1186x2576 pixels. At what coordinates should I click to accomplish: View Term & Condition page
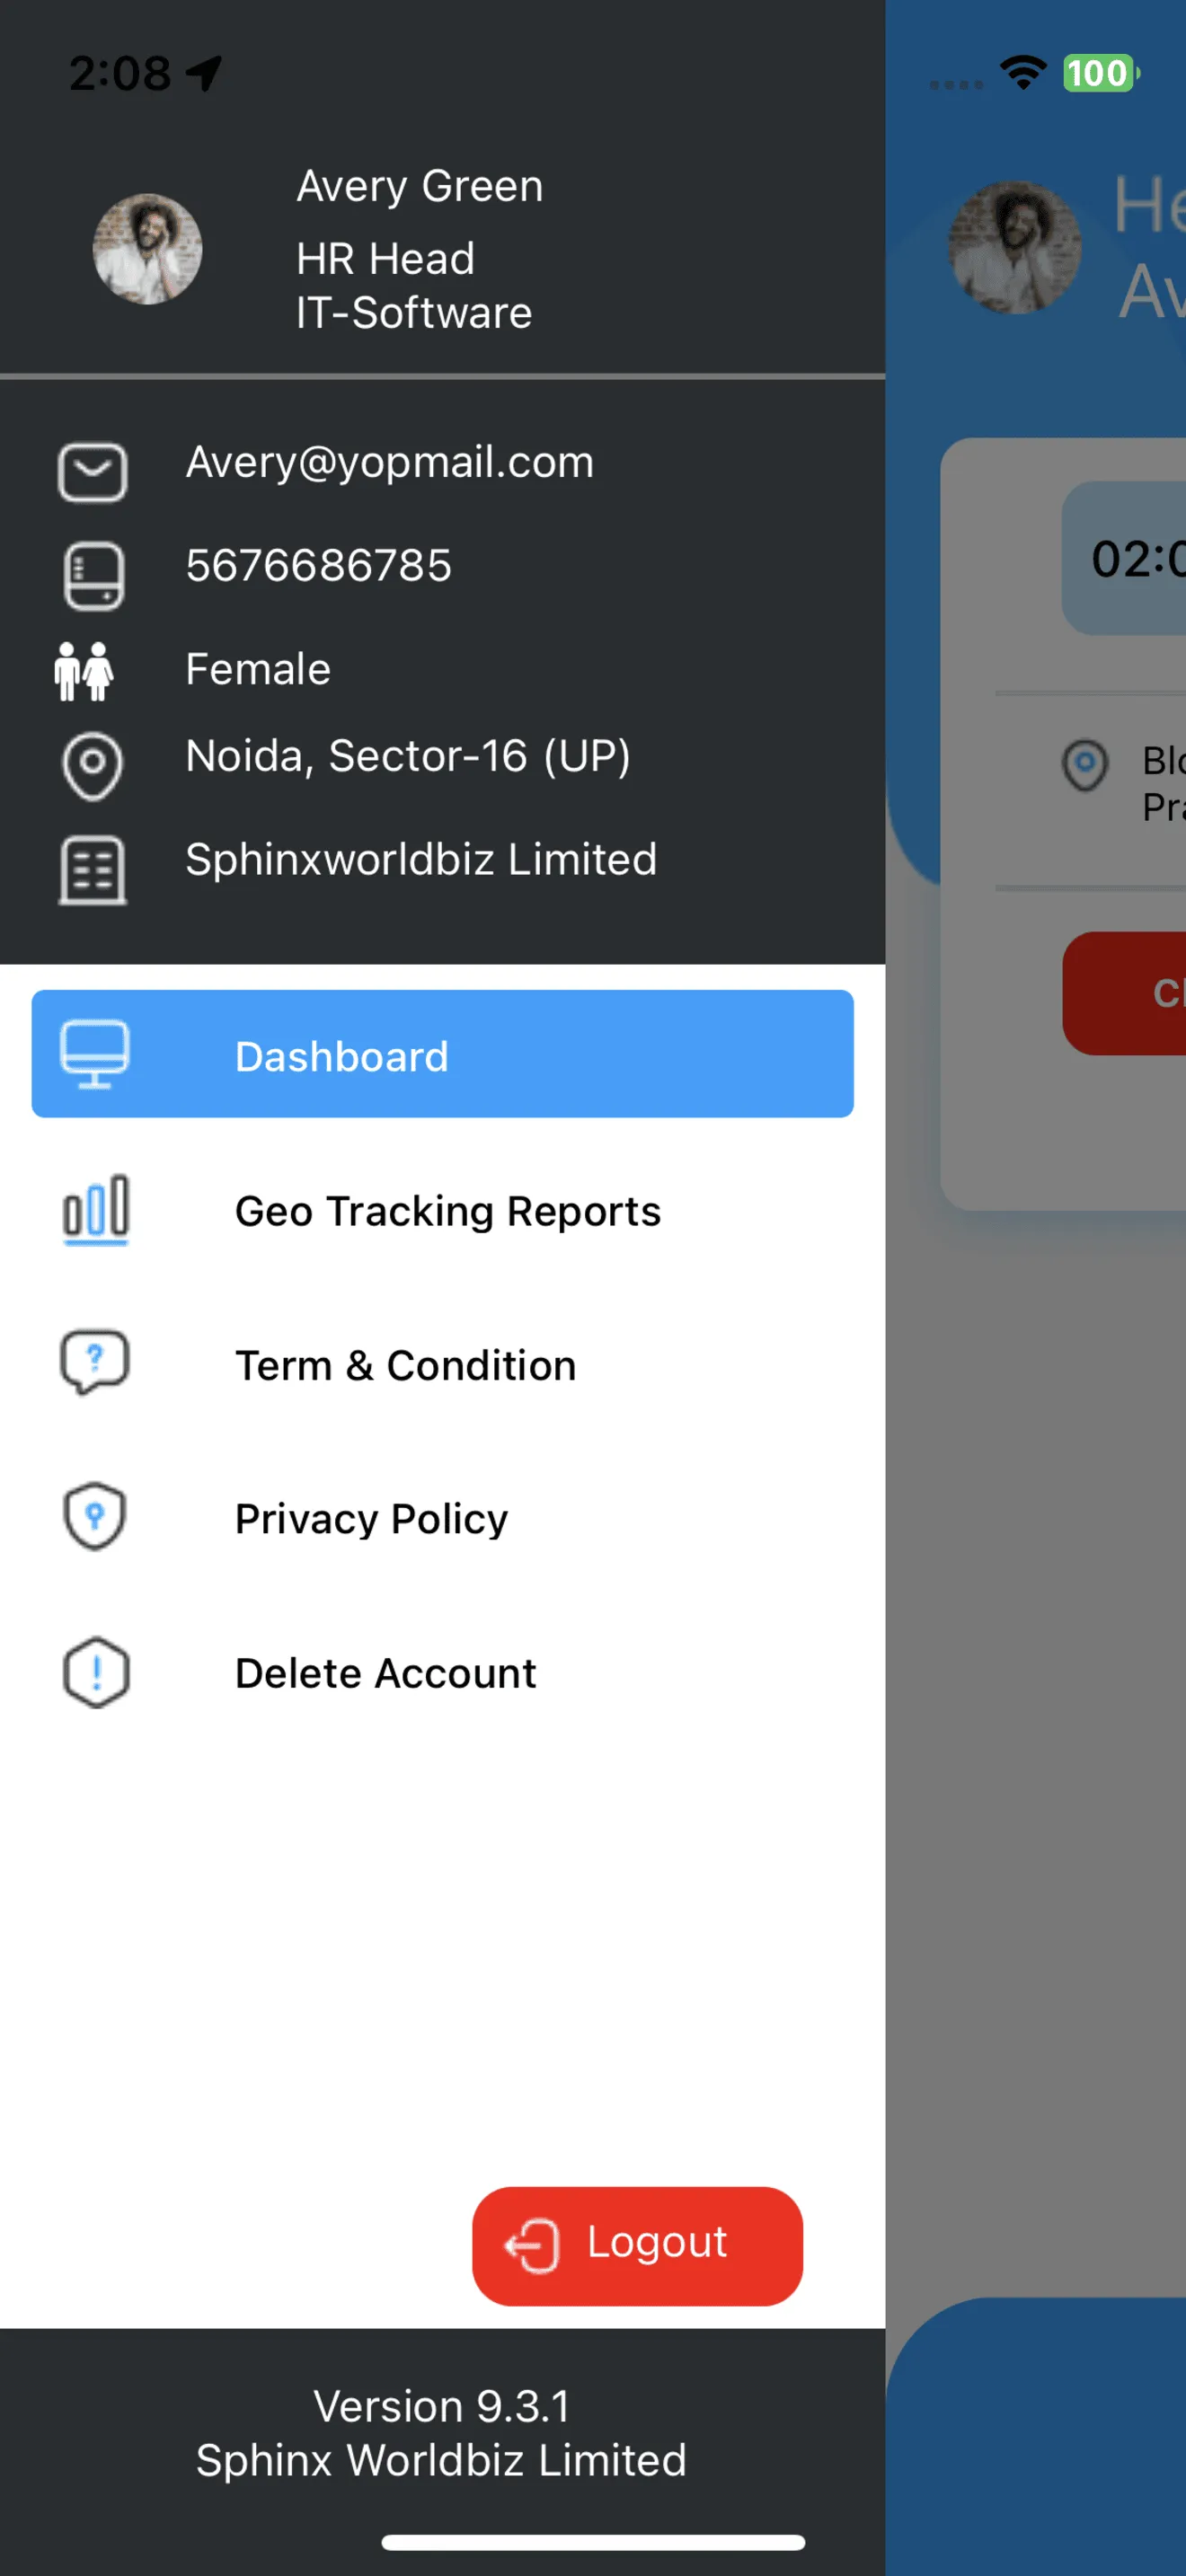click(442, 1364)
